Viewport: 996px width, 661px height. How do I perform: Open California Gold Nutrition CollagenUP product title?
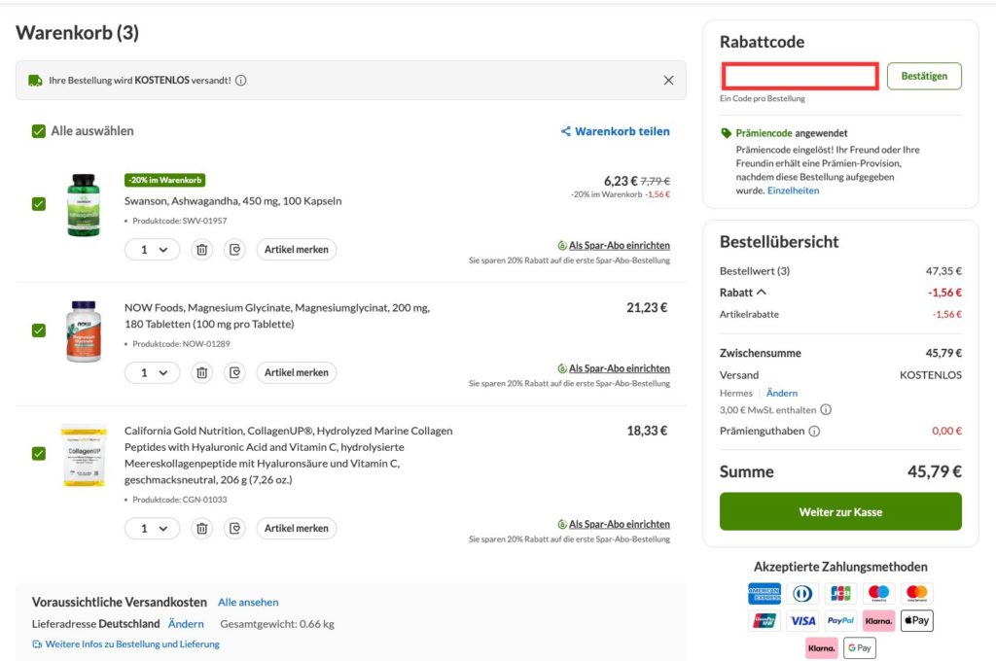288,455
